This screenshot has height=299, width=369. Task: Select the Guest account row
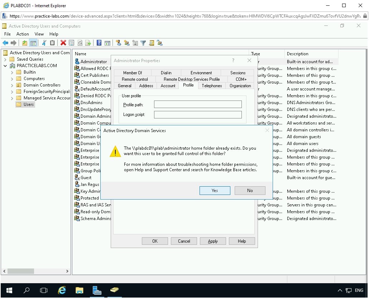pos(86,178)
